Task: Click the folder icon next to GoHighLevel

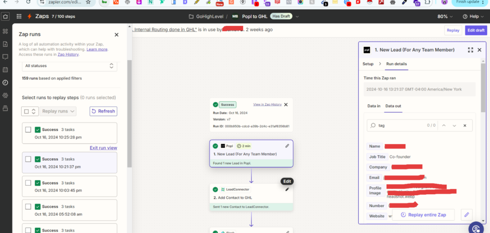Action: (x=191, y=17)
